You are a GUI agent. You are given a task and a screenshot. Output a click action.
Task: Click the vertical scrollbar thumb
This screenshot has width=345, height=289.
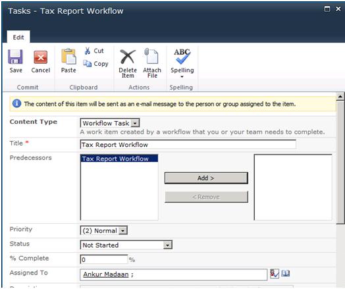340,162
